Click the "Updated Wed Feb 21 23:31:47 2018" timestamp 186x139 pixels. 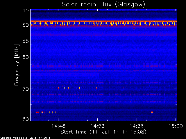pyautogui.click(x=25, y=138)
